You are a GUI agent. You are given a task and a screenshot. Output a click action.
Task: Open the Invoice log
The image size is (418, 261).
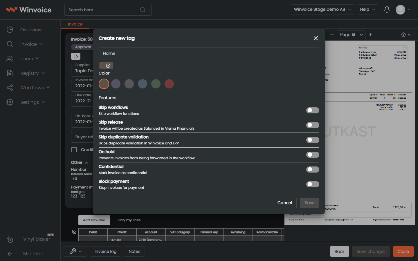pos(105,251)
